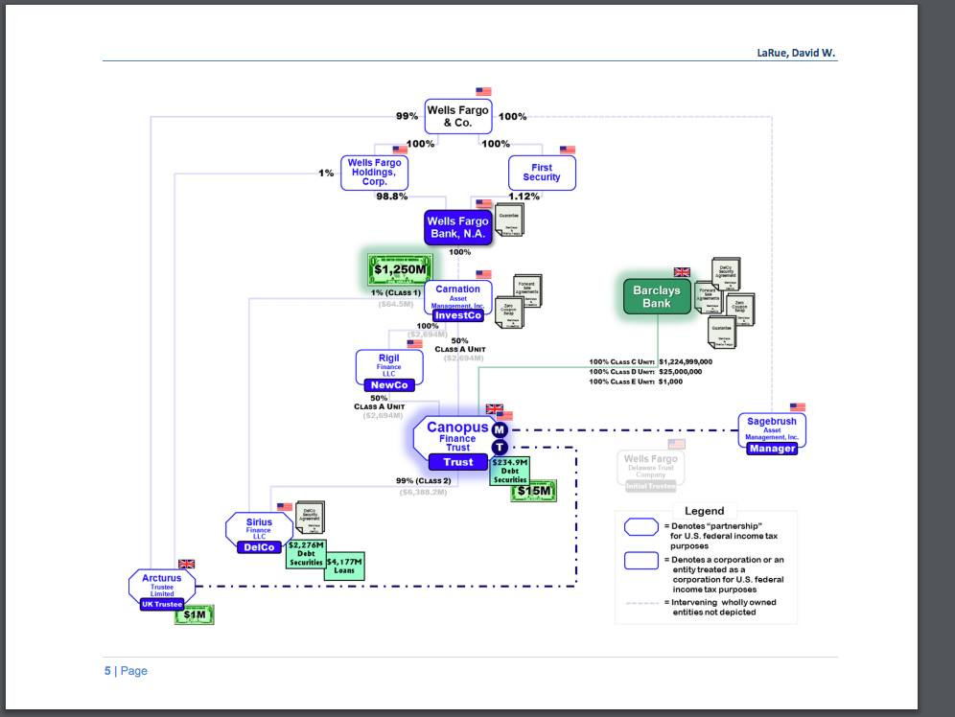Click the NewCo label under Rigil
The width and height of the screenshot is (955, 717).
(x=389, y=385)
